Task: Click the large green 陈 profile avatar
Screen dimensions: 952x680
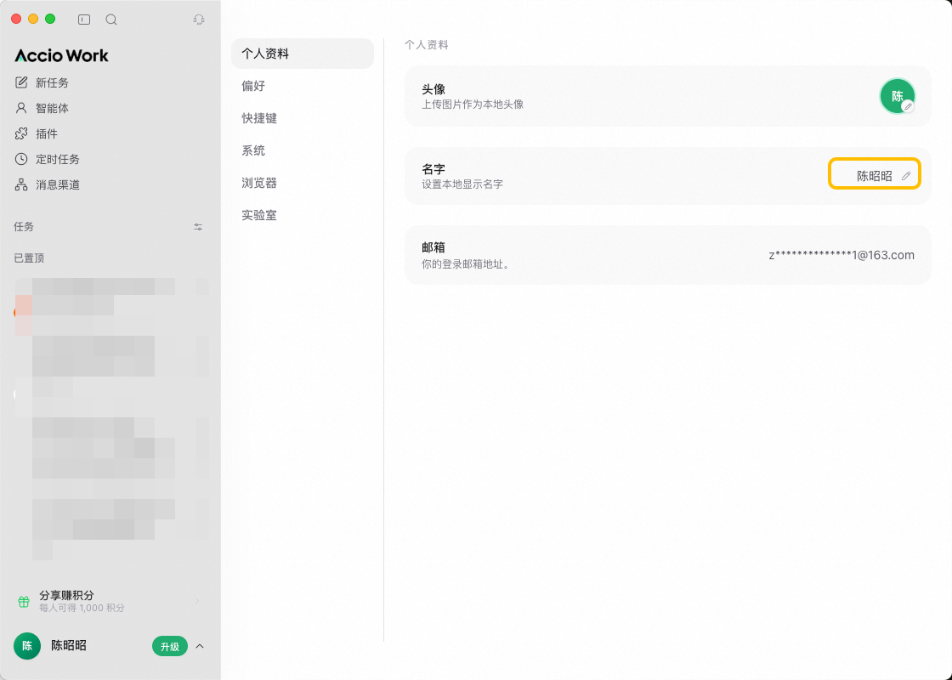Action: (x=897, y=96)
